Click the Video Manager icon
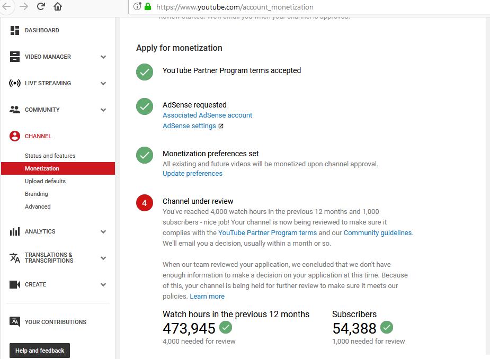Image resolution: width=490 pixels, height=359 pixels. [15, 57]
